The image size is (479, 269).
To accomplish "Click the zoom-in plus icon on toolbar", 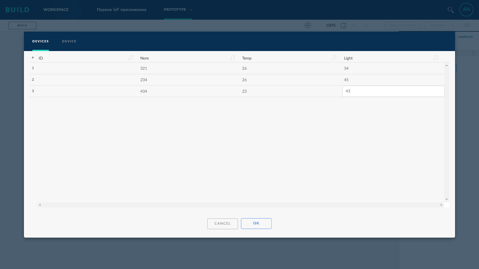I will click(x=307, y=25).
